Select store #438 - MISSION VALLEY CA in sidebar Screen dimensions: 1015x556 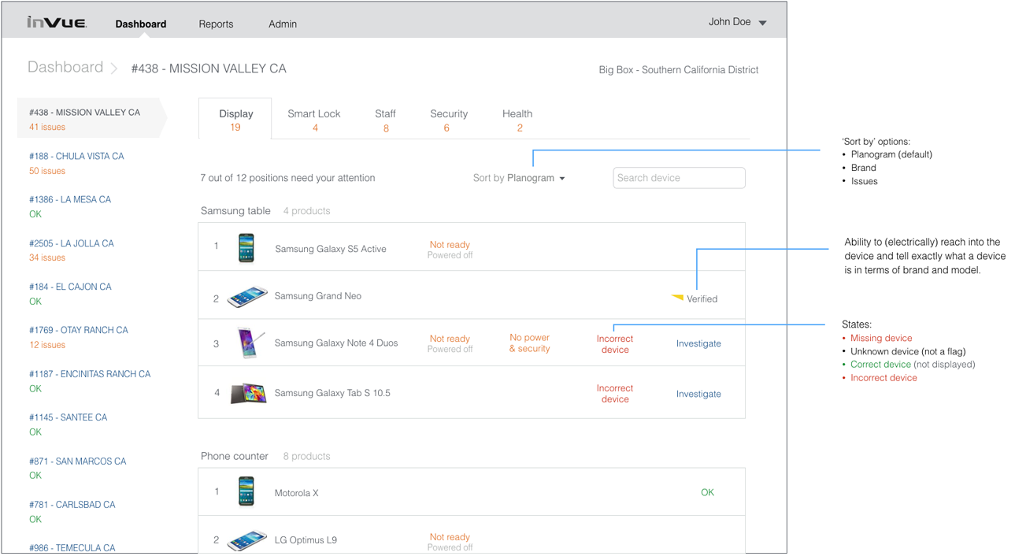92,118
